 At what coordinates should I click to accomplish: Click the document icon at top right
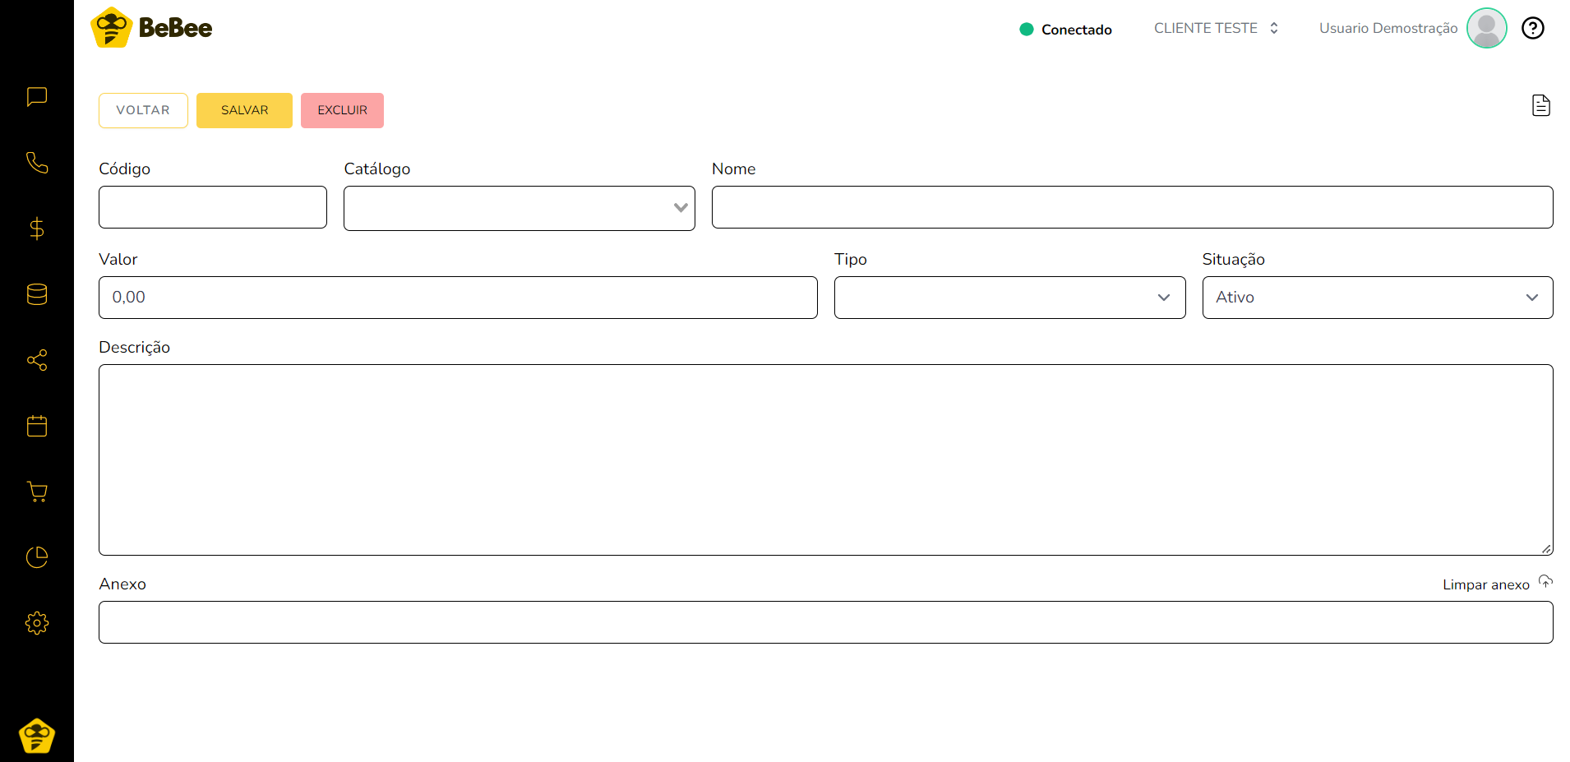[1540, 106]
